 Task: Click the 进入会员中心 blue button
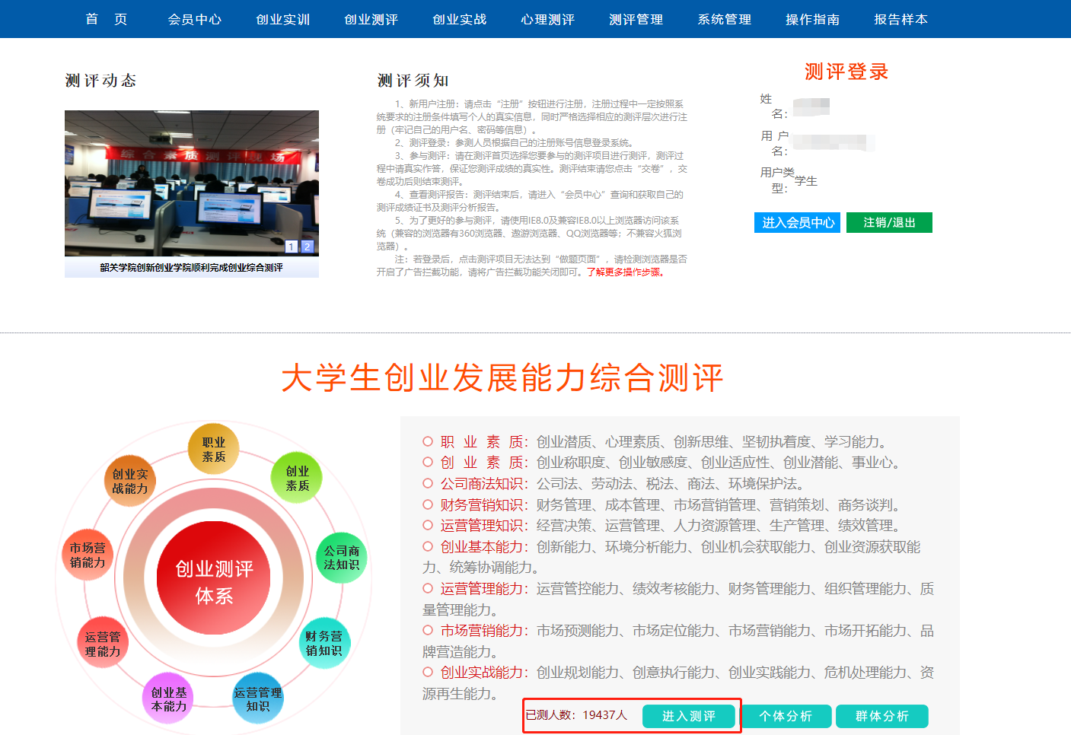click(798, 222)
